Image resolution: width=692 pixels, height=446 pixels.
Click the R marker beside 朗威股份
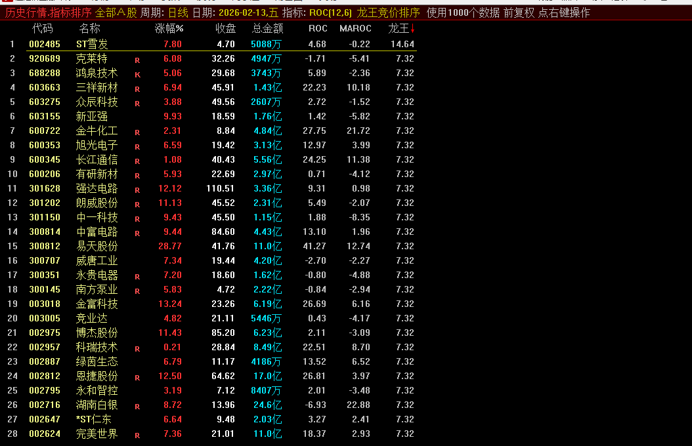tap(137, 205)
